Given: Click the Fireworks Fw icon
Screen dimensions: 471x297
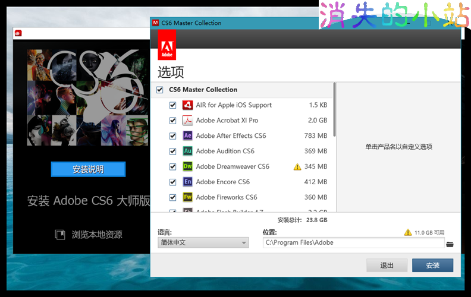Looking at the screenshot, I should tap(188, 197).
